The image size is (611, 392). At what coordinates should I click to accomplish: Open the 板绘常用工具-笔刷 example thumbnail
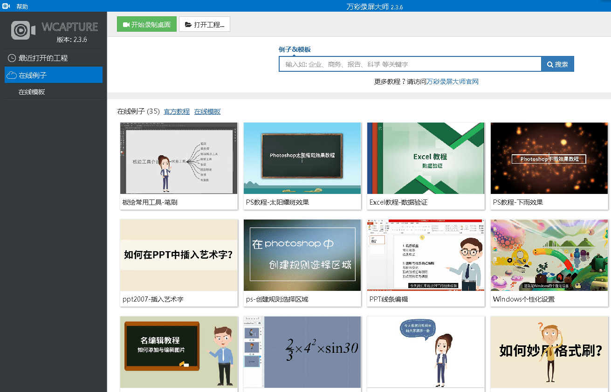(x=179, y=158)
